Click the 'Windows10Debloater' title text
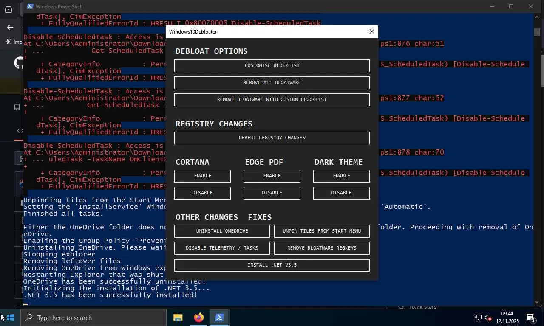The width and height of the screenshot is (544, 326). point(193,32)
